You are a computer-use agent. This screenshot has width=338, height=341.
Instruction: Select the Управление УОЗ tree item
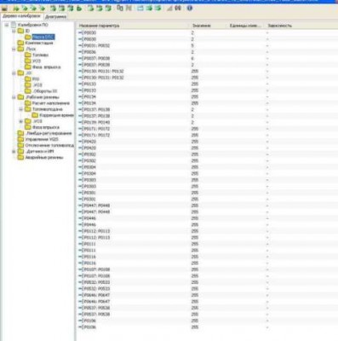tap(42, 139)
